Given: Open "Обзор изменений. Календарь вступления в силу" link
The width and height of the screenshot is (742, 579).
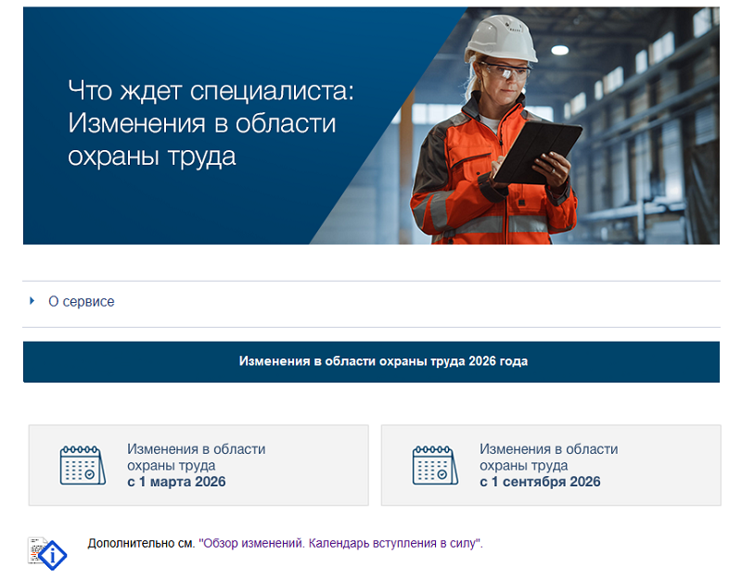Looking at the screenshot, I should 339,543.
